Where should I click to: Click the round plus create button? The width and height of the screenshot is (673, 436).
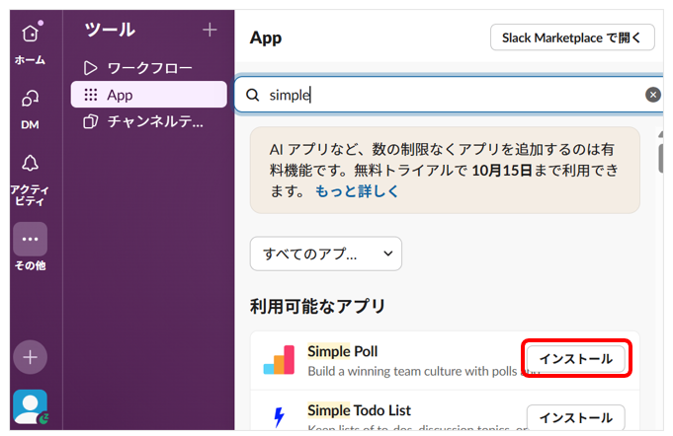[x=30, y=357]
